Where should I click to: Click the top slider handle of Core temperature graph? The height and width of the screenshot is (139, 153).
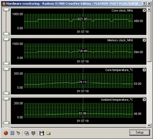(6, 69)
